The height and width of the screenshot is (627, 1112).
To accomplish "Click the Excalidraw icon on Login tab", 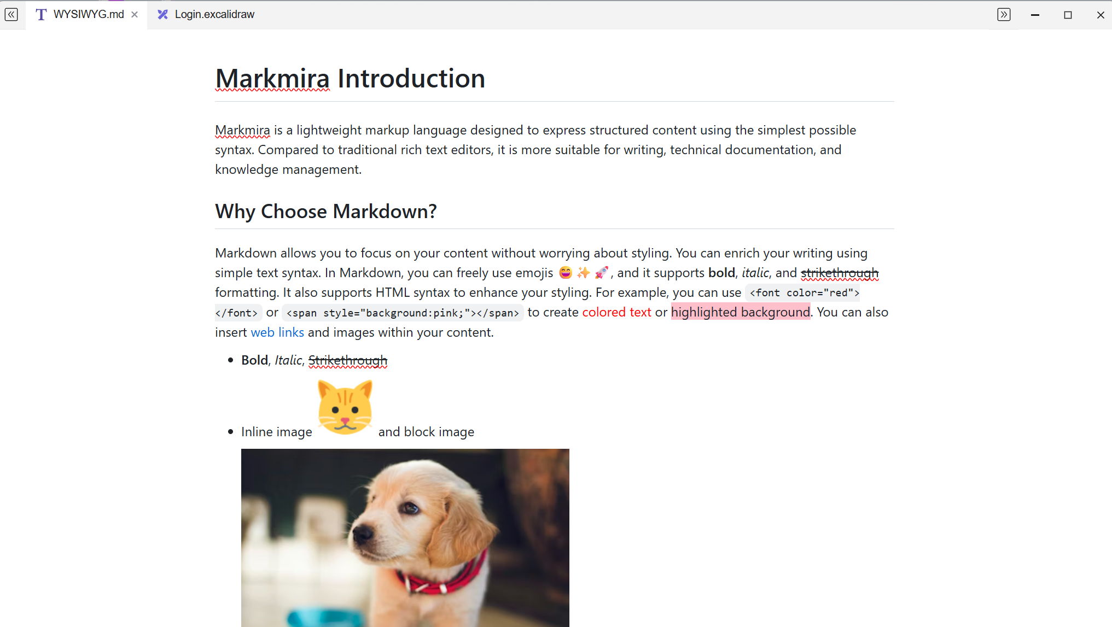I will pyautogui.click(x=162, y=15).
